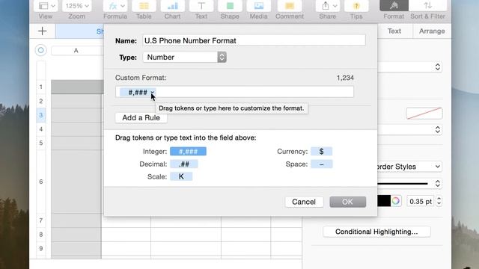
Task: Open the Zoom 125% dropdown
Action: tap(76, 6)
